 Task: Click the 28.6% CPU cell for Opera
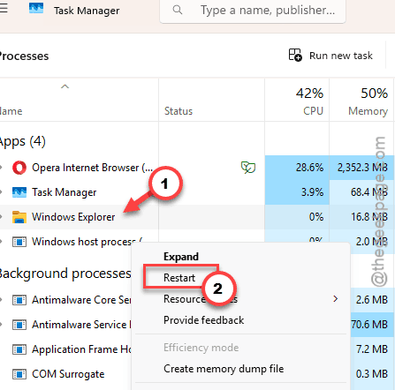[297, 168]
